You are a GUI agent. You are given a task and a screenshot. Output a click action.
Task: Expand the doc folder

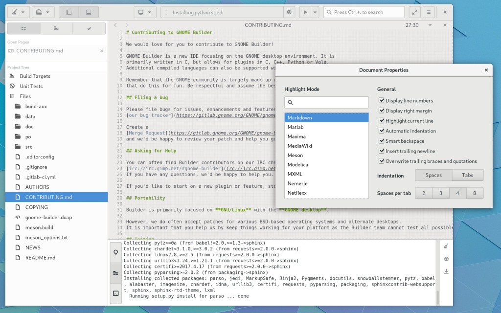57,127
